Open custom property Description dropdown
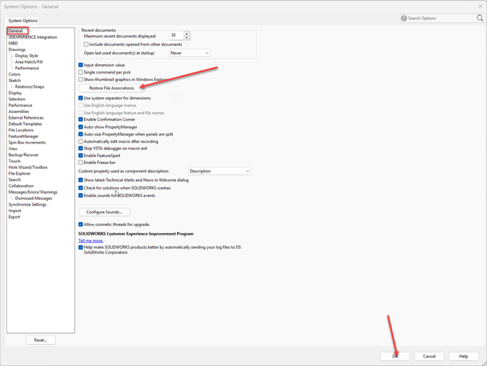Viewport: 487px width, 366px height. pyautogui.click(x=219, y=171)
